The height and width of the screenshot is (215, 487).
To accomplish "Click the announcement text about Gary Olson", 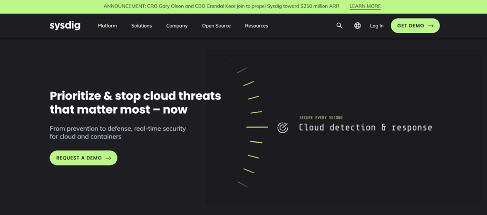I will (x=221, y=6).
